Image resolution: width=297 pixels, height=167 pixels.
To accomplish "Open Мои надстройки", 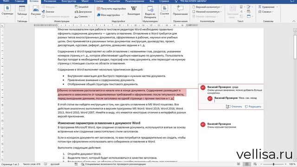I will click(109, 15).
